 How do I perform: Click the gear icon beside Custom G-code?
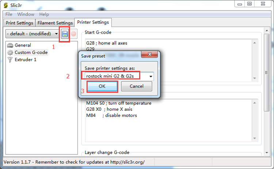[x=10, y=52]
